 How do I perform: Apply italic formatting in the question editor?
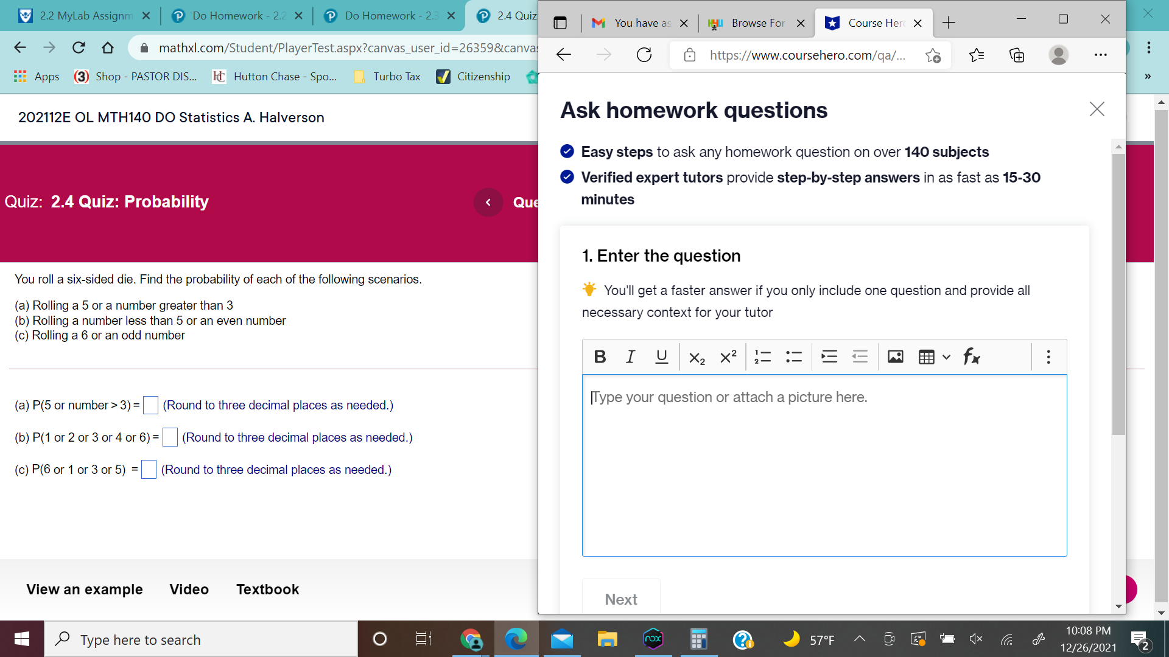click(631, 356)
